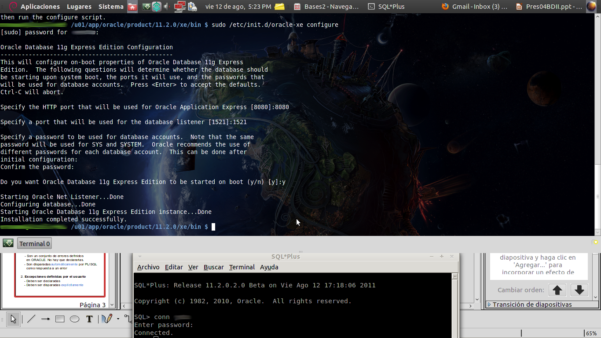Open the Curve tool options dropdown arrow
Screen dimensions: 601x338
coord(118,319)
